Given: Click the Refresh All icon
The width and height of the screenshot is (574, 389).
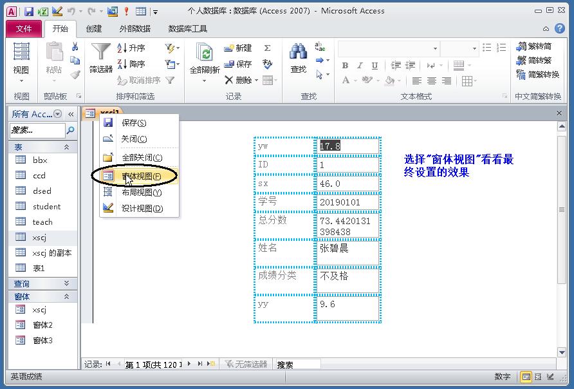Looking at the screenshot, I should pyautogui.click(x=205, y=53).
